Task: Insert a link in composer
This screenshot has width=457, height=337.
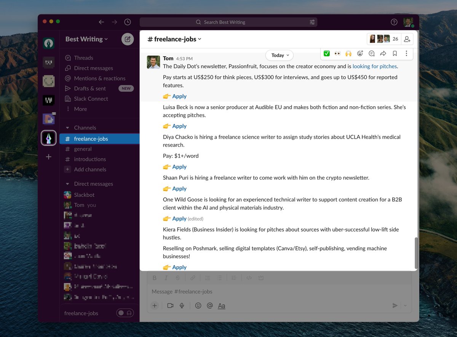Action: (193, 278)
